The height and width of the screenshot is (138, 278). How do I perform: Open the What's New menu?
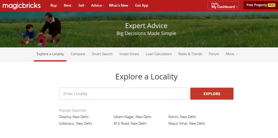tap(119, 5)
